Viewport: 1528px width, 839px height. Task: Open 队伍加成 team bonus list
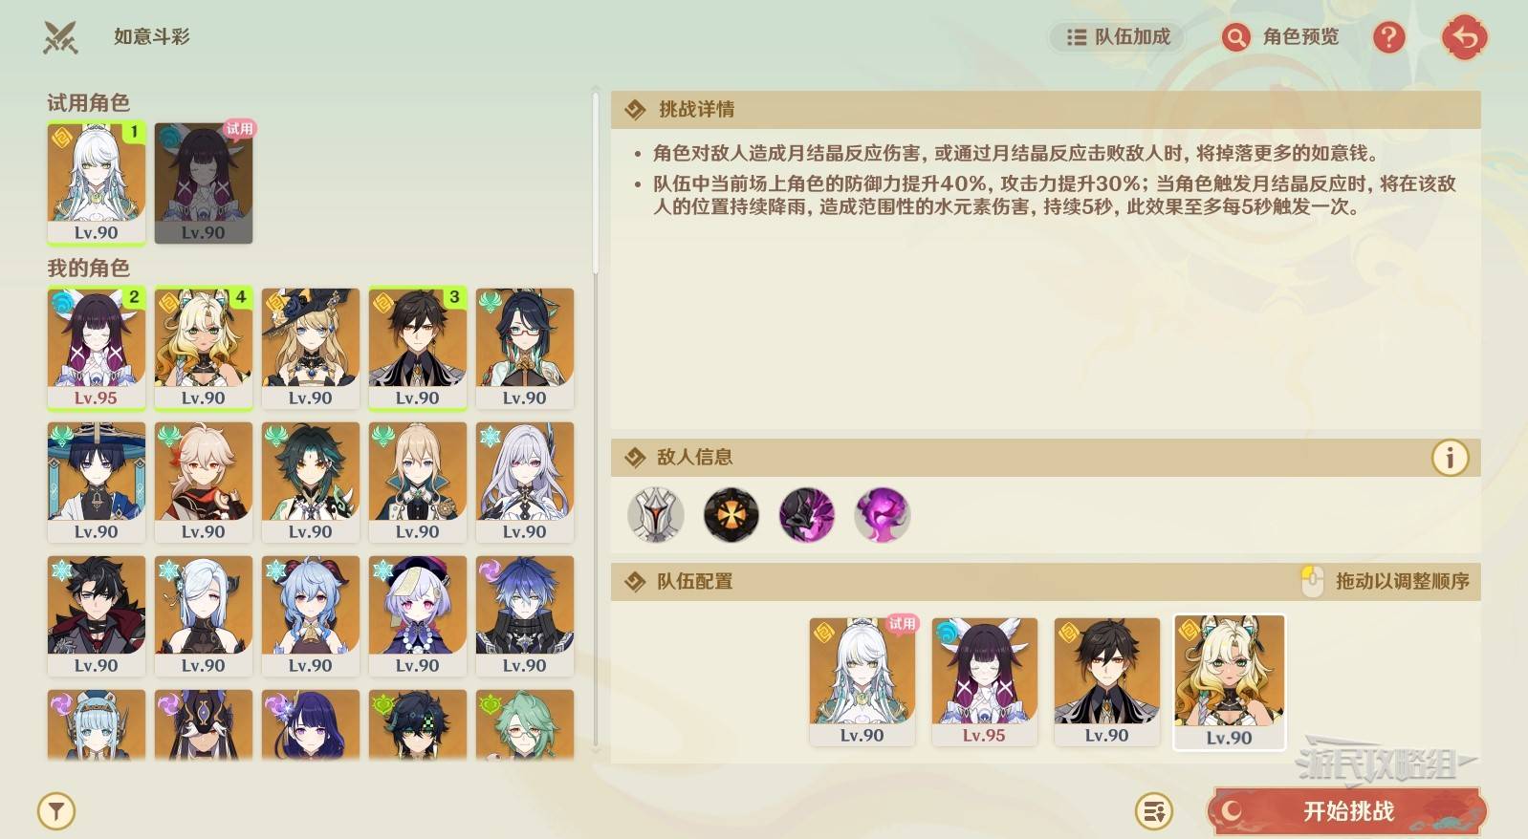(1118, 37)
